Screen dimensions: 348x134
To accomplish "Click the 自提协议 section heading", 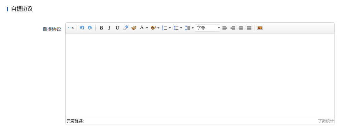I will pos(22,9).
